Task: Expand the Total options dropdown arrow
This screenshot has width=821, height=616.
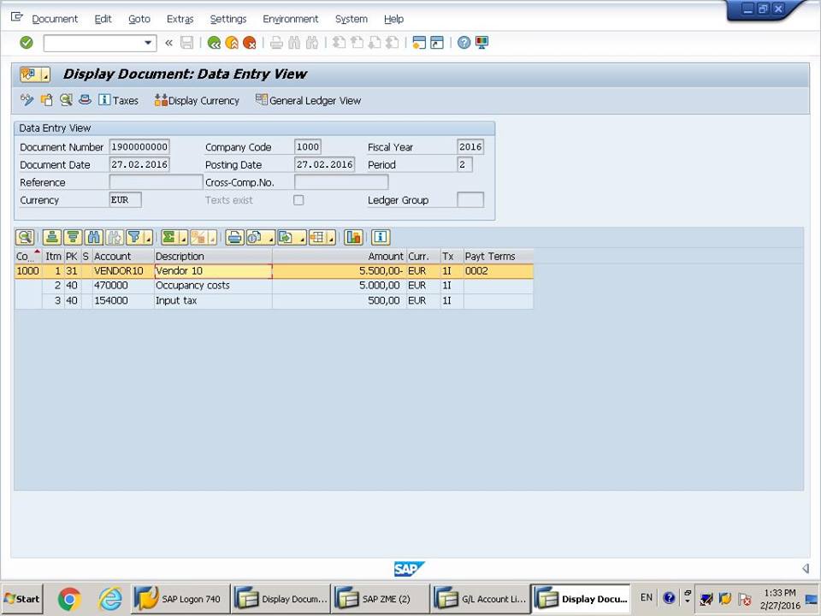Action: 183,239
